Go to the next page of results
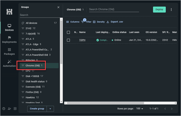 pyautogui.click(x=172, y=109)
